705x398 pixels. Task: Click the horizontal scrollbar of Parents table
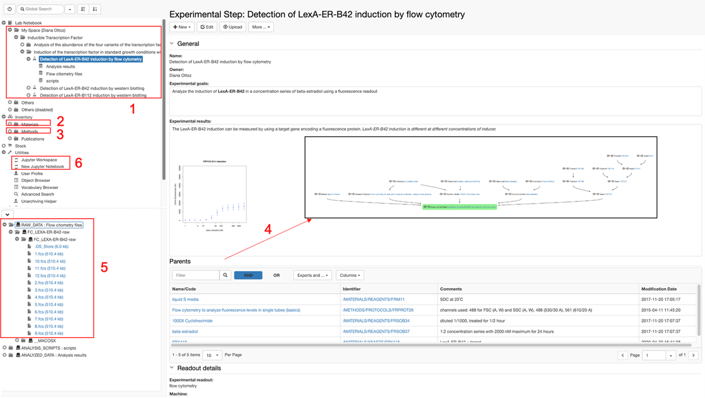(411, 346)
